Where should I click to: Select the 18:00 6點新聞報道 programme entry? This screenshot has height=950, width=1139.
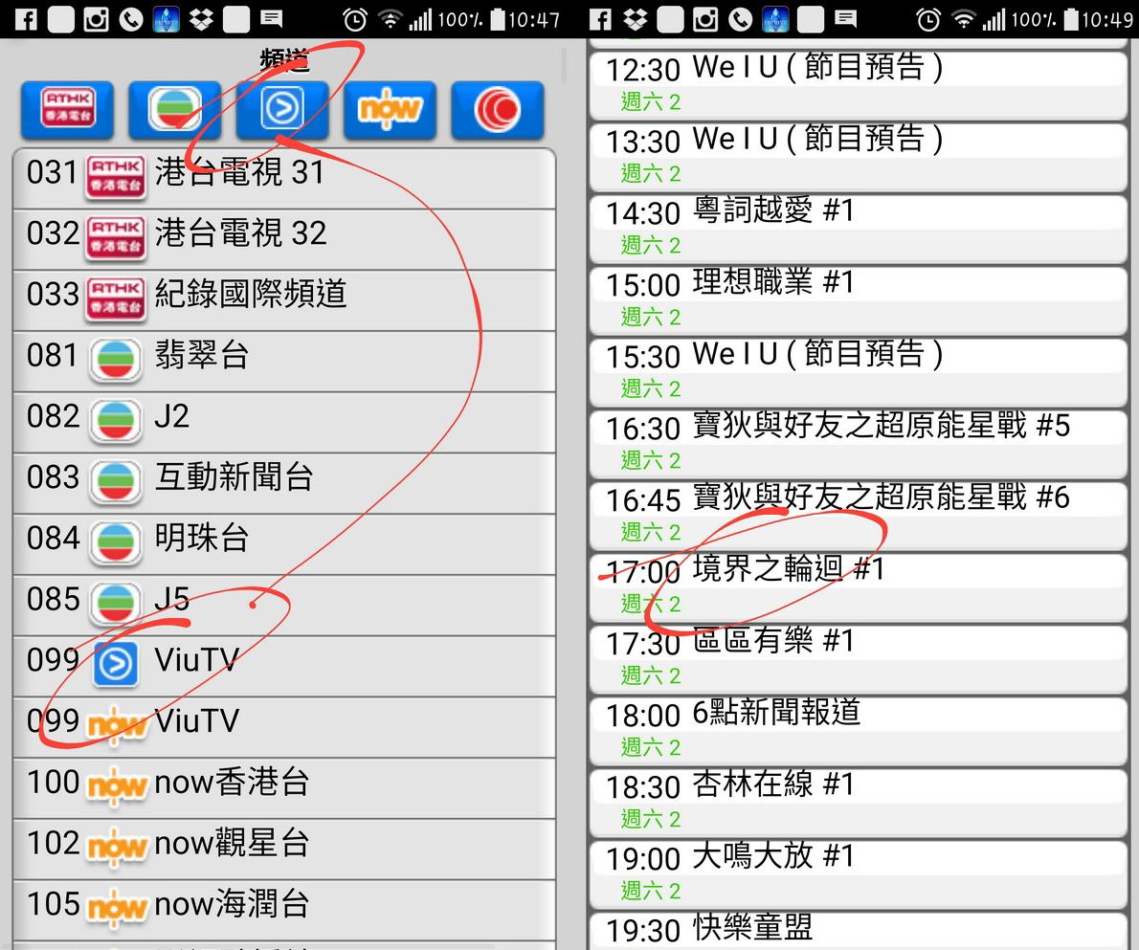(x=857, y=729)
